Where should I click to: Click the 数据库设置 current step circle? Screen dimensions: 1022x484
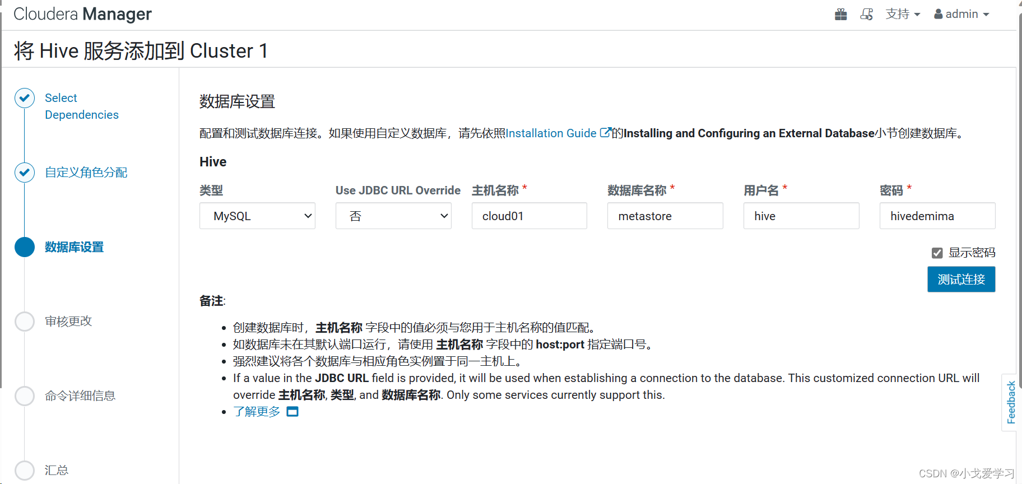[25, 247]
